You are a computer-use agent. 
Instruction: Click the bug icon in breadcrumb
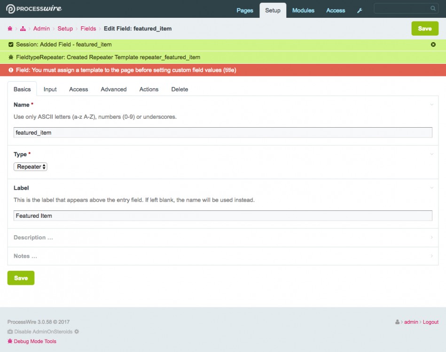10,29
